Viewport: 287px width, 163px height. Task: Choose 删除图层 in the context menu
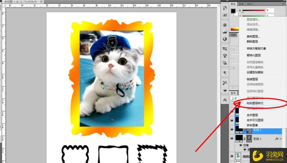[252, 42]
